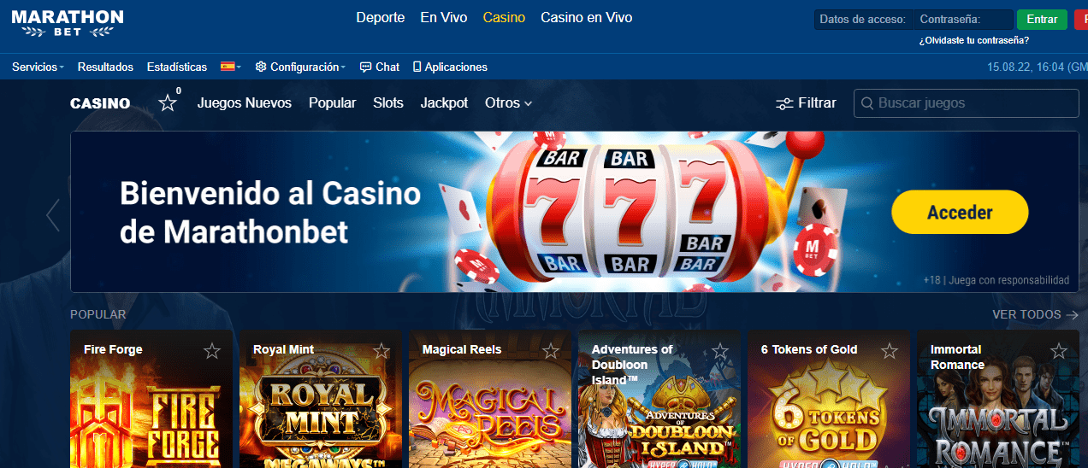Viewport: 1088px width, 468px height.
Task: Click the magnifier icon in search box
Action: tap(867, 103)
